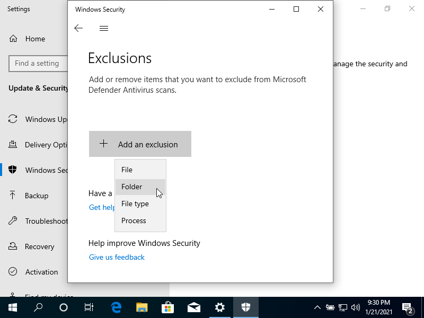The width and height of the screenshot is (424, 318).
Task: Click the Add an exclusion button
Action: (x=140, y=144)
